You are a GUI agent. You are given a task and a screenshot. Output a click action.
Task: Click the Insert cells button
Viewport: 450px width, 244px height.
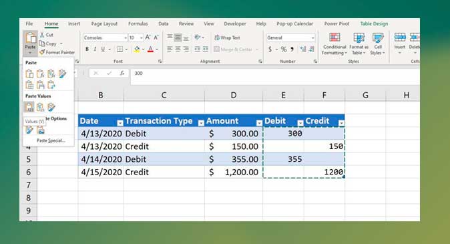[399, 43]
